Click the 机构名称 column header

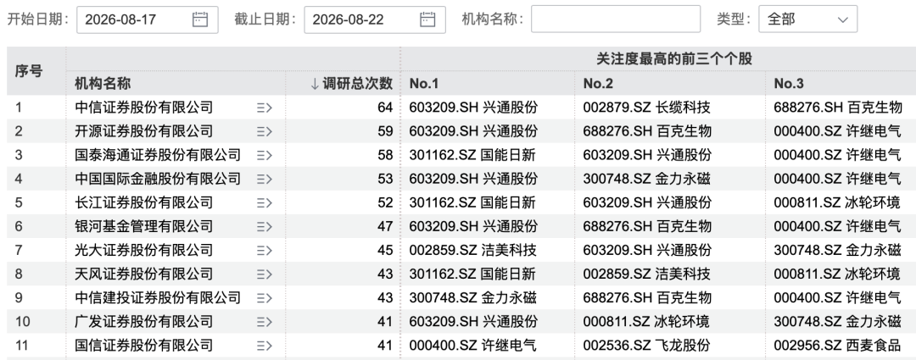coord(103,84)
